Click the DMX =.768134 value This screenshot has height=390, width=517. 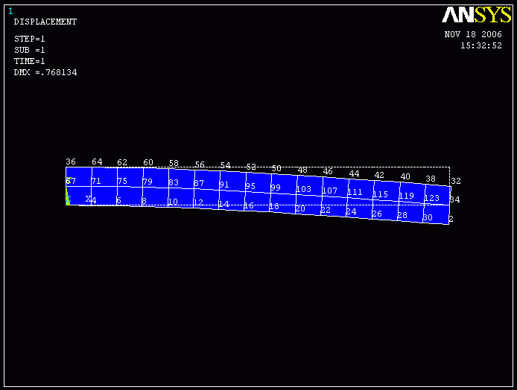point(45,72)
